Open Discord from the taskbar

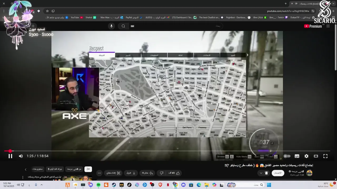[x=183, y=185]
